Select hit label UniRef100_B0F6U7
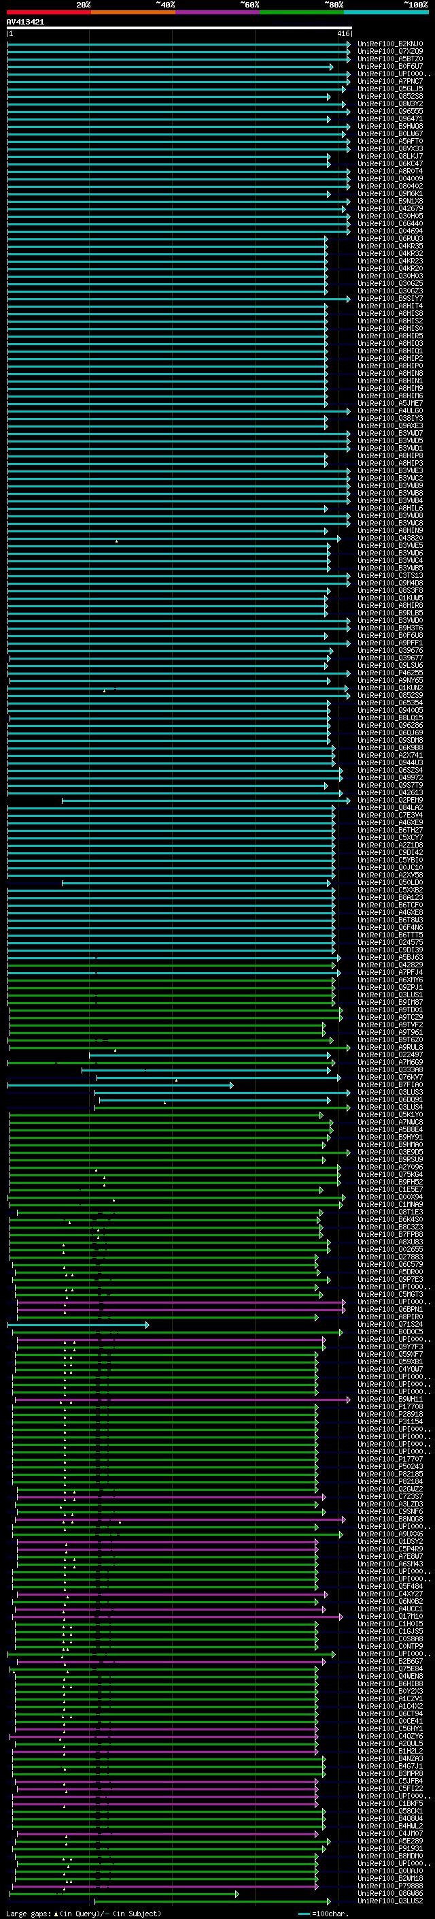 (390, 66)
